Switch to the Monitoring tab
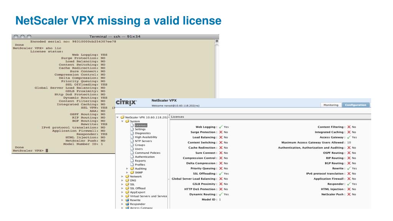 331,105
